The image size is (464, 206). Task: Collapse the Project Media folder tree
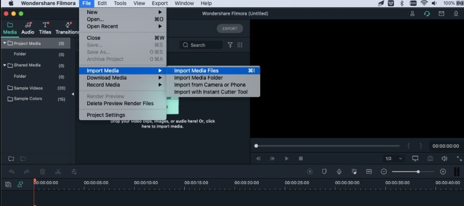(x=5, y=43)
